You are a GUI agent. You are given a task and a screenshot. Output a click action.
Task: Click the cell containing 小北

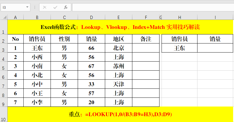[37, 75]
